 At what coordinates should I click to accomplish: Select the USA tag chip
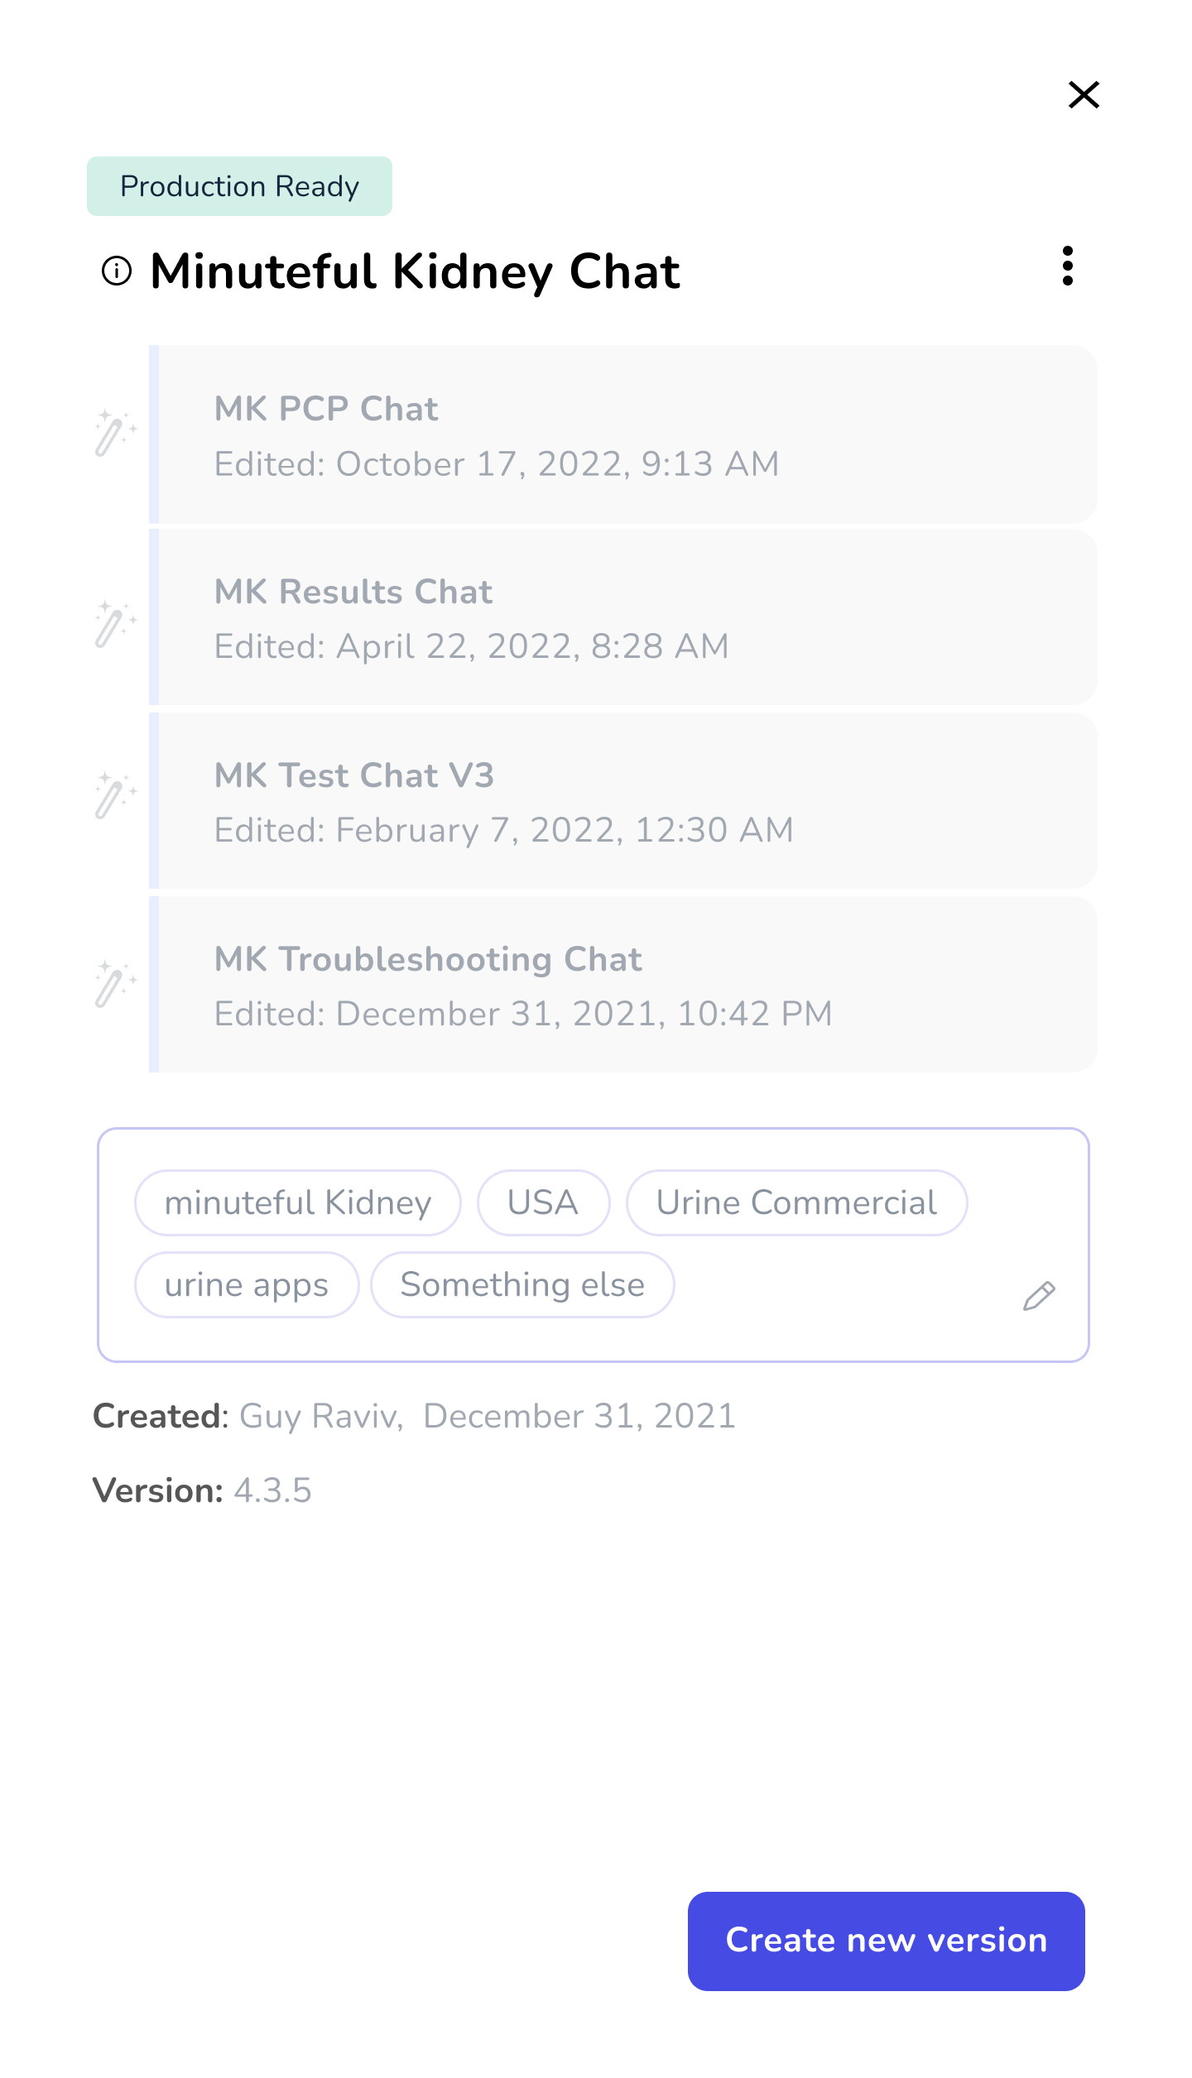543,1202
